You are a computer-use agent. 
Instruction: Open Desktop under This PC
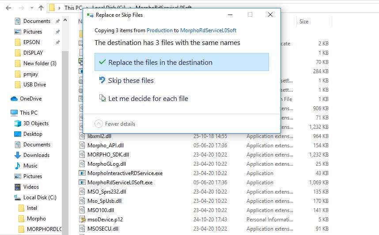click(x=33, y=134)
